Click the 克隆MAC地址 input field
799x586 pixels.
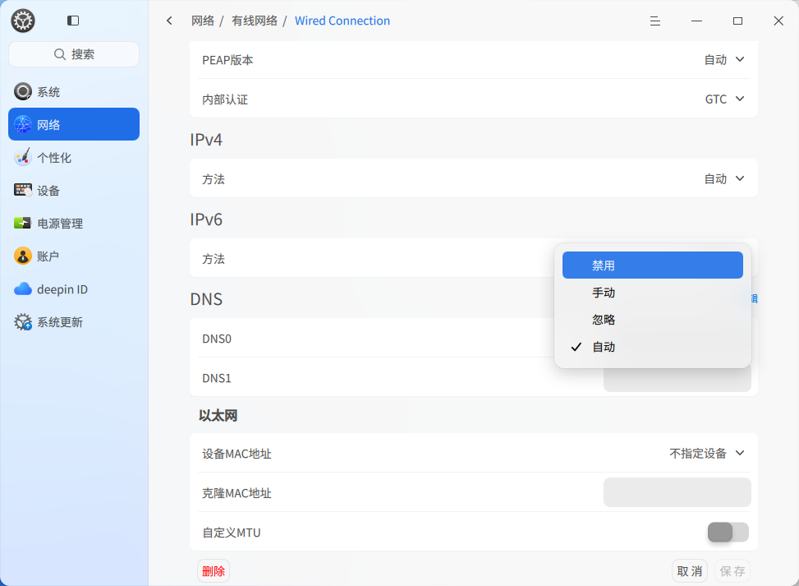click(x=677, y=492)
